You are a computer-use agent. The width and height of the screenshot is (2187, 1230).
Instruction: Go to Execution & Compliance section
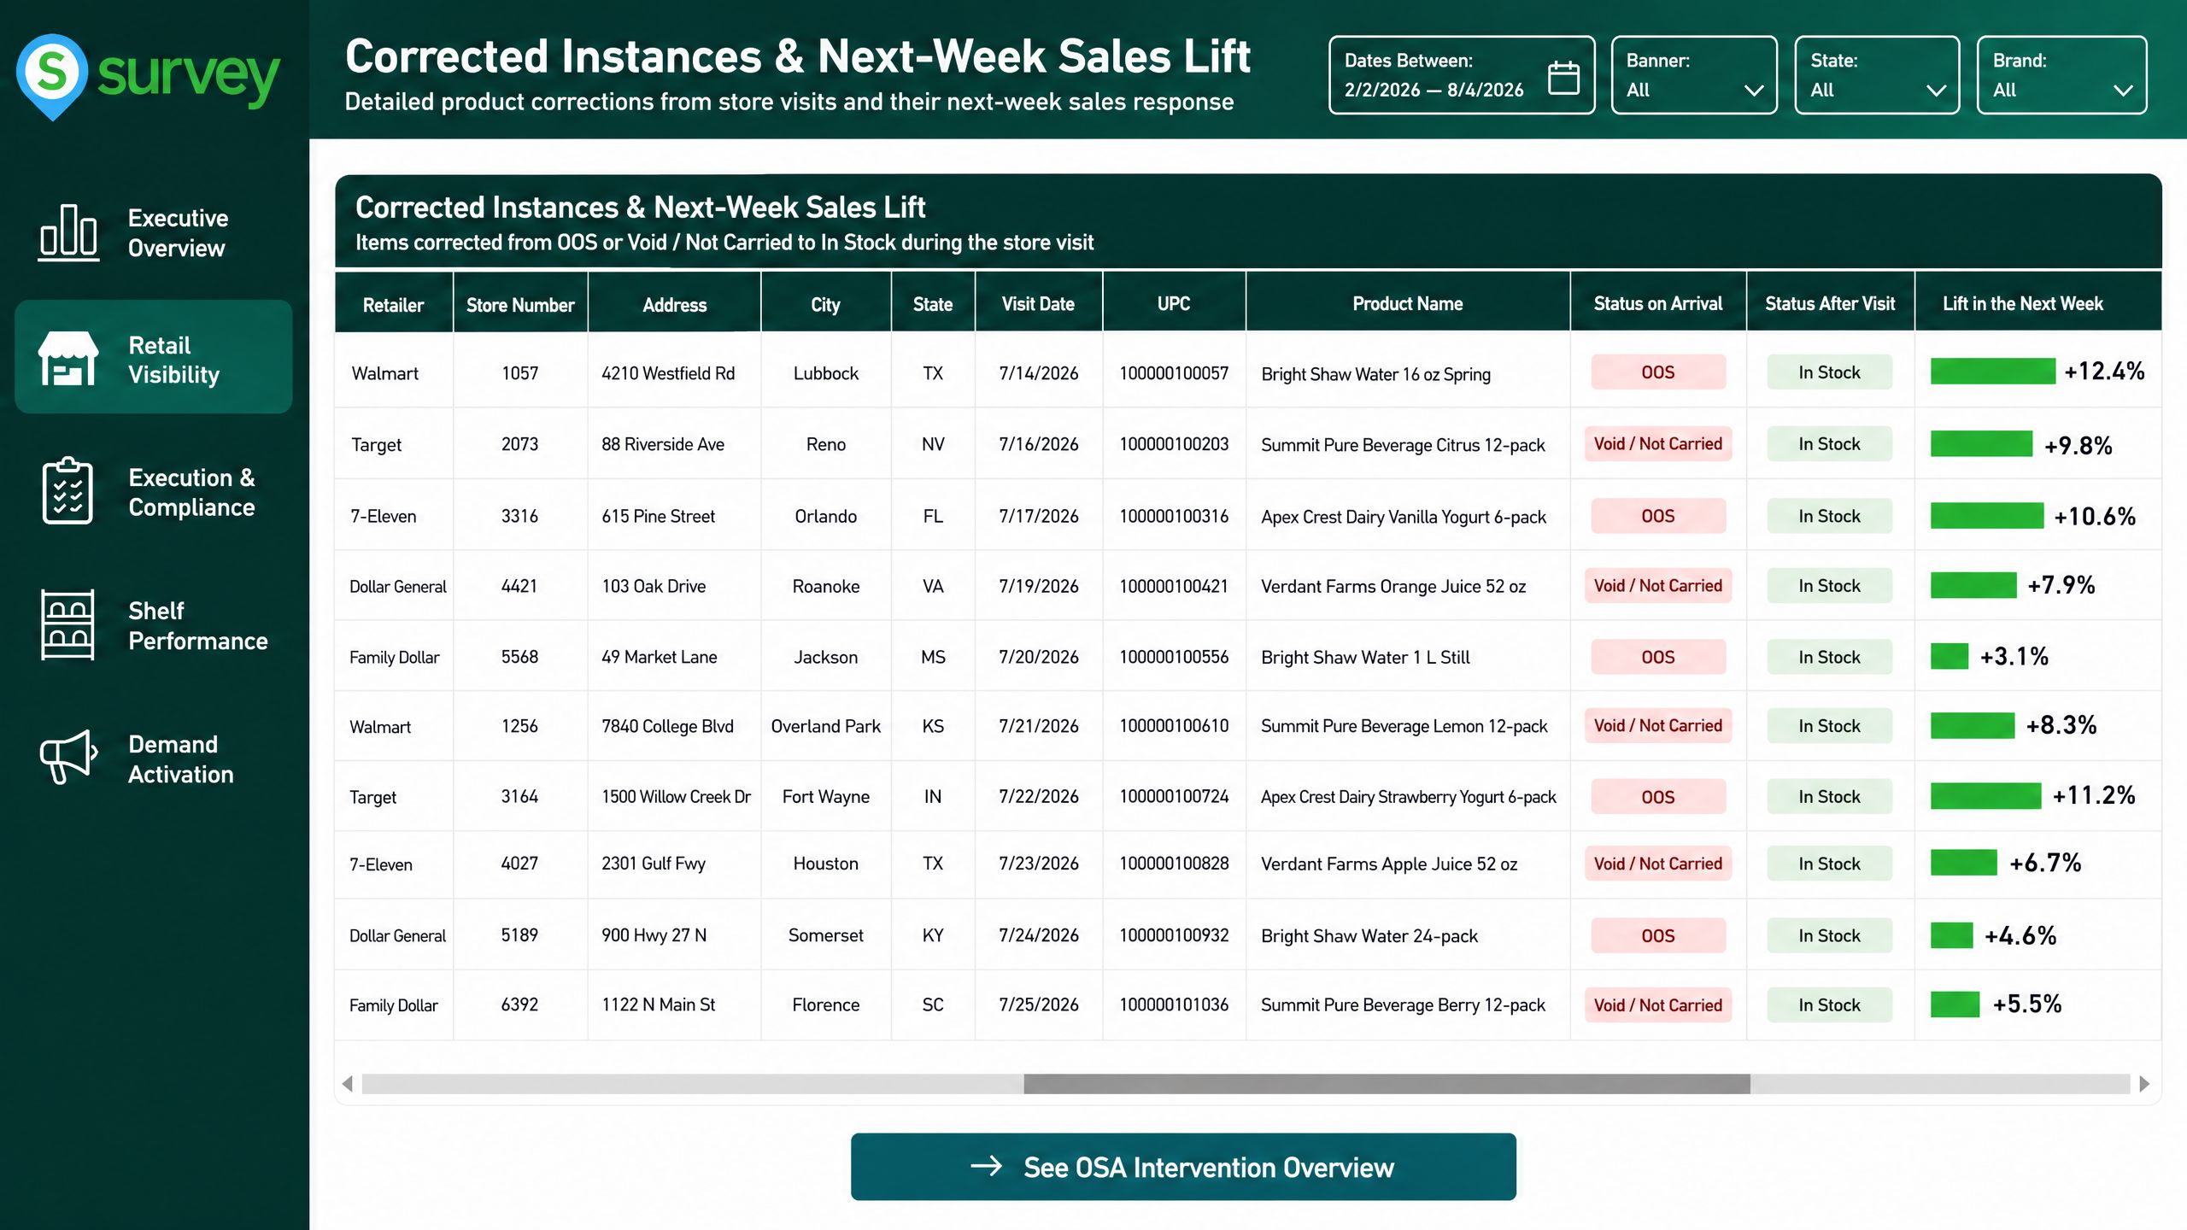154,491
